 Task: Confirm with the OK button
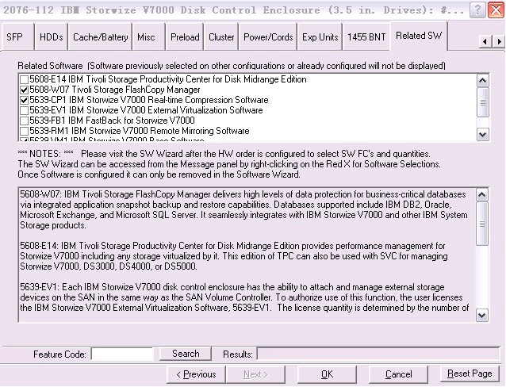pyautogui.click(x=327, y=374)
